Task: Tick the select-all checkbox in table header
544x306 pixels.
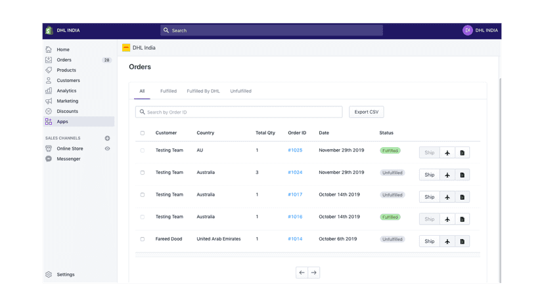Action: [x=143, y=133]
